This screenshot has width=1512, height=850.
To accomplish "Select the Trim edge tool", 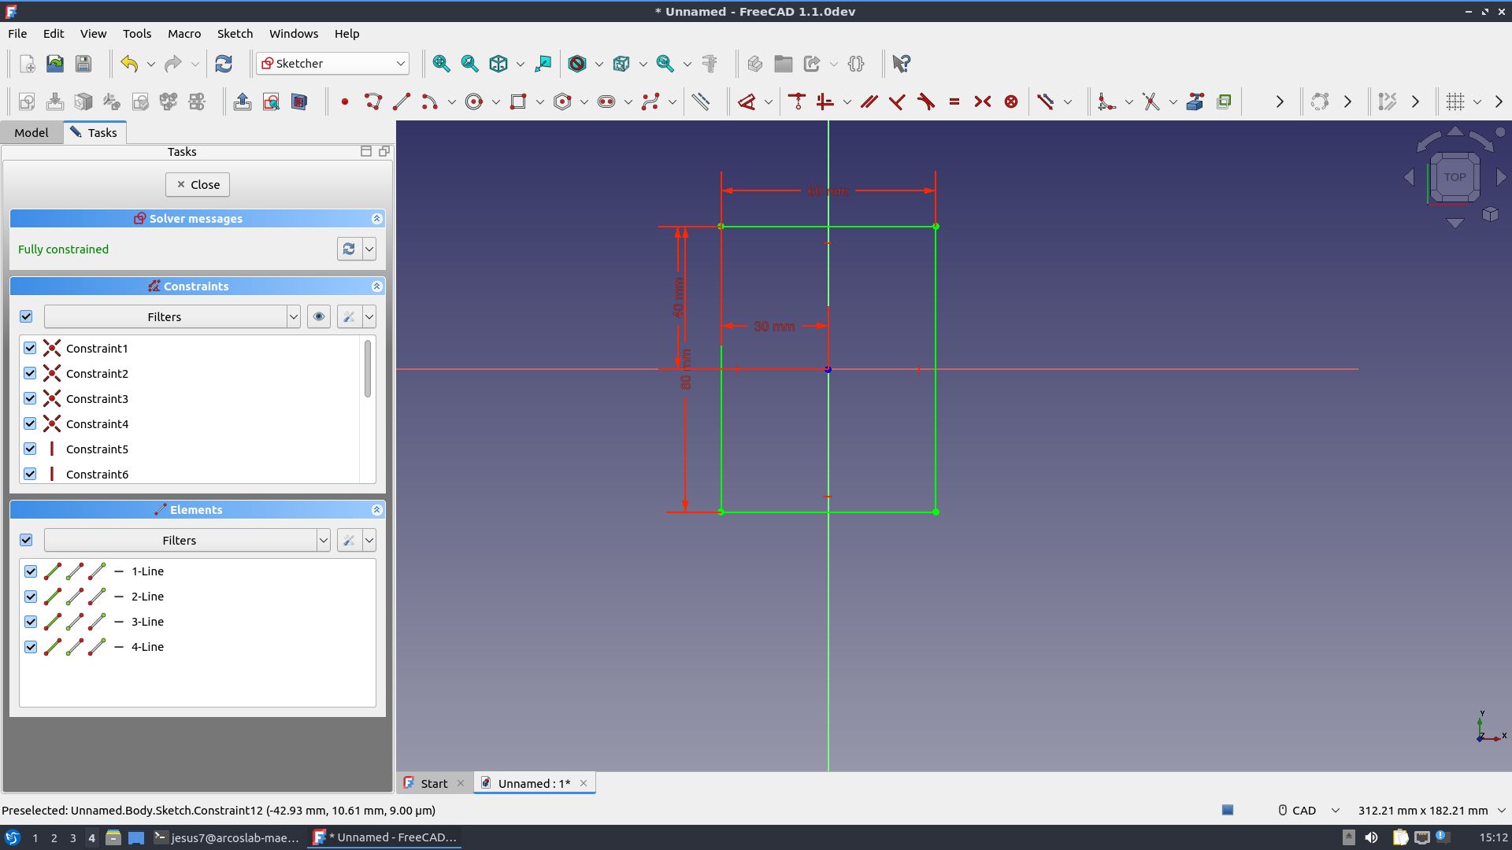I will tap(1151, 102).
